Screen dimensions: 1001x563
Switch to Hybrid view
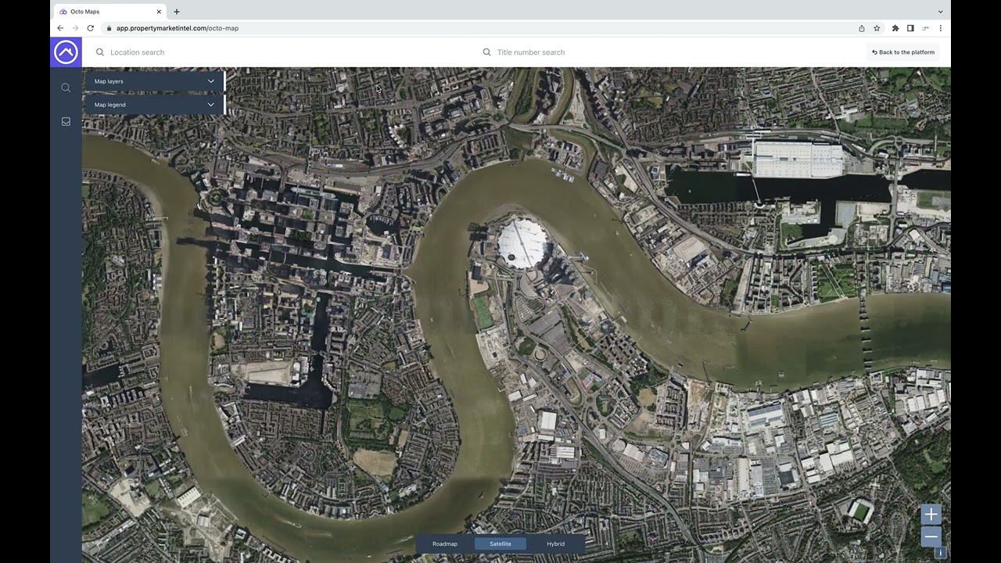click(x=556, y=544)
